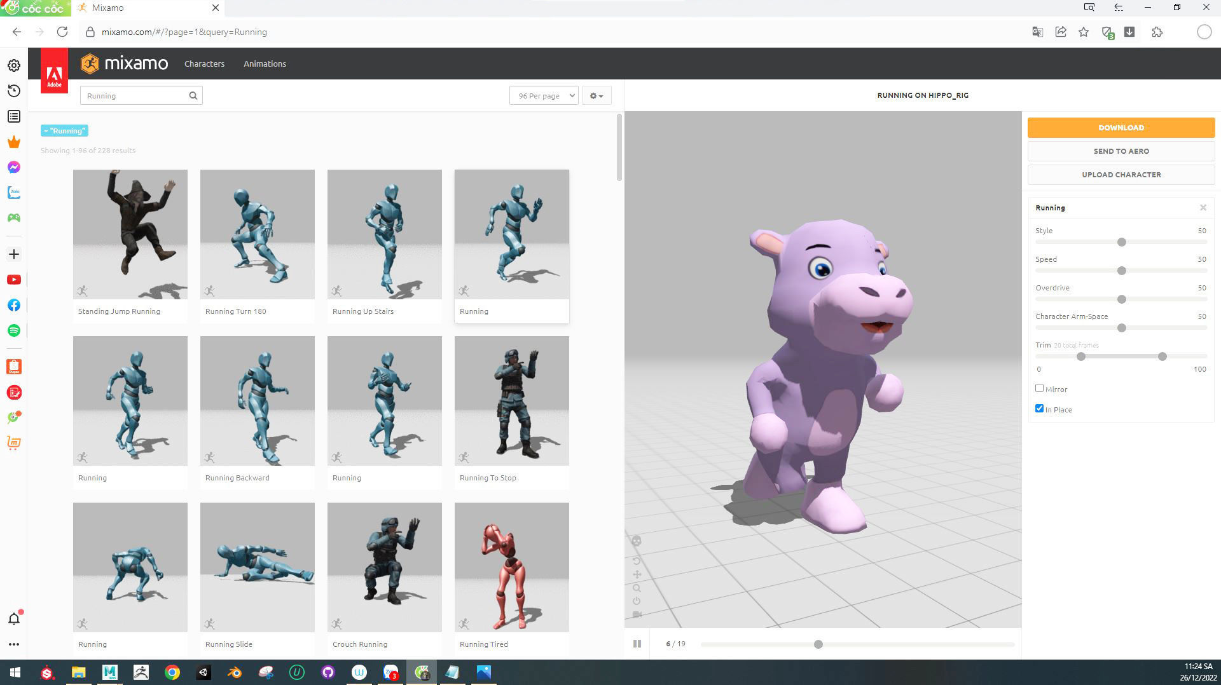Image resolution: width=1221 pixels, height=685 pixels.
Task: Reload the page
Action: pyautogui.click(x=62, y=32)
